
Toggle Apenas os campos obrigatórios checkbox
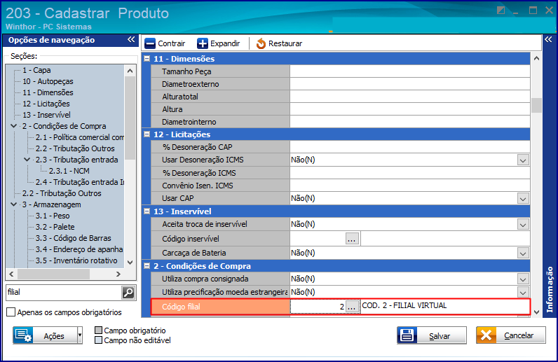point(11,312)
